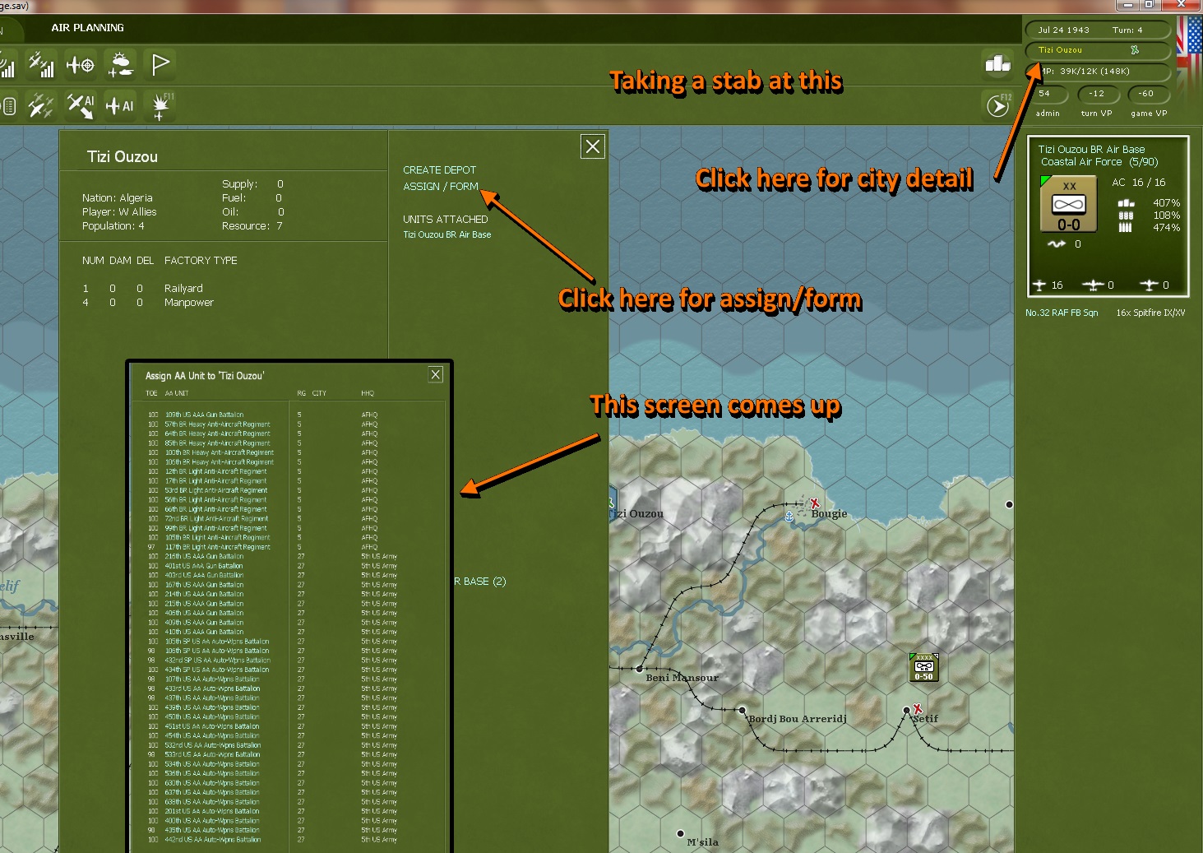Click the Tizi Ouzou air base unit counter
This screenshot has height=853, width=1203.
1068,204
